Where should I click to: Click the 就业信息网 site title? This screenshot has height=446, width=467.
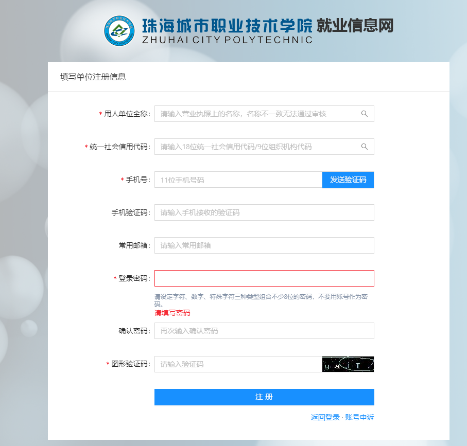point(355,25)
